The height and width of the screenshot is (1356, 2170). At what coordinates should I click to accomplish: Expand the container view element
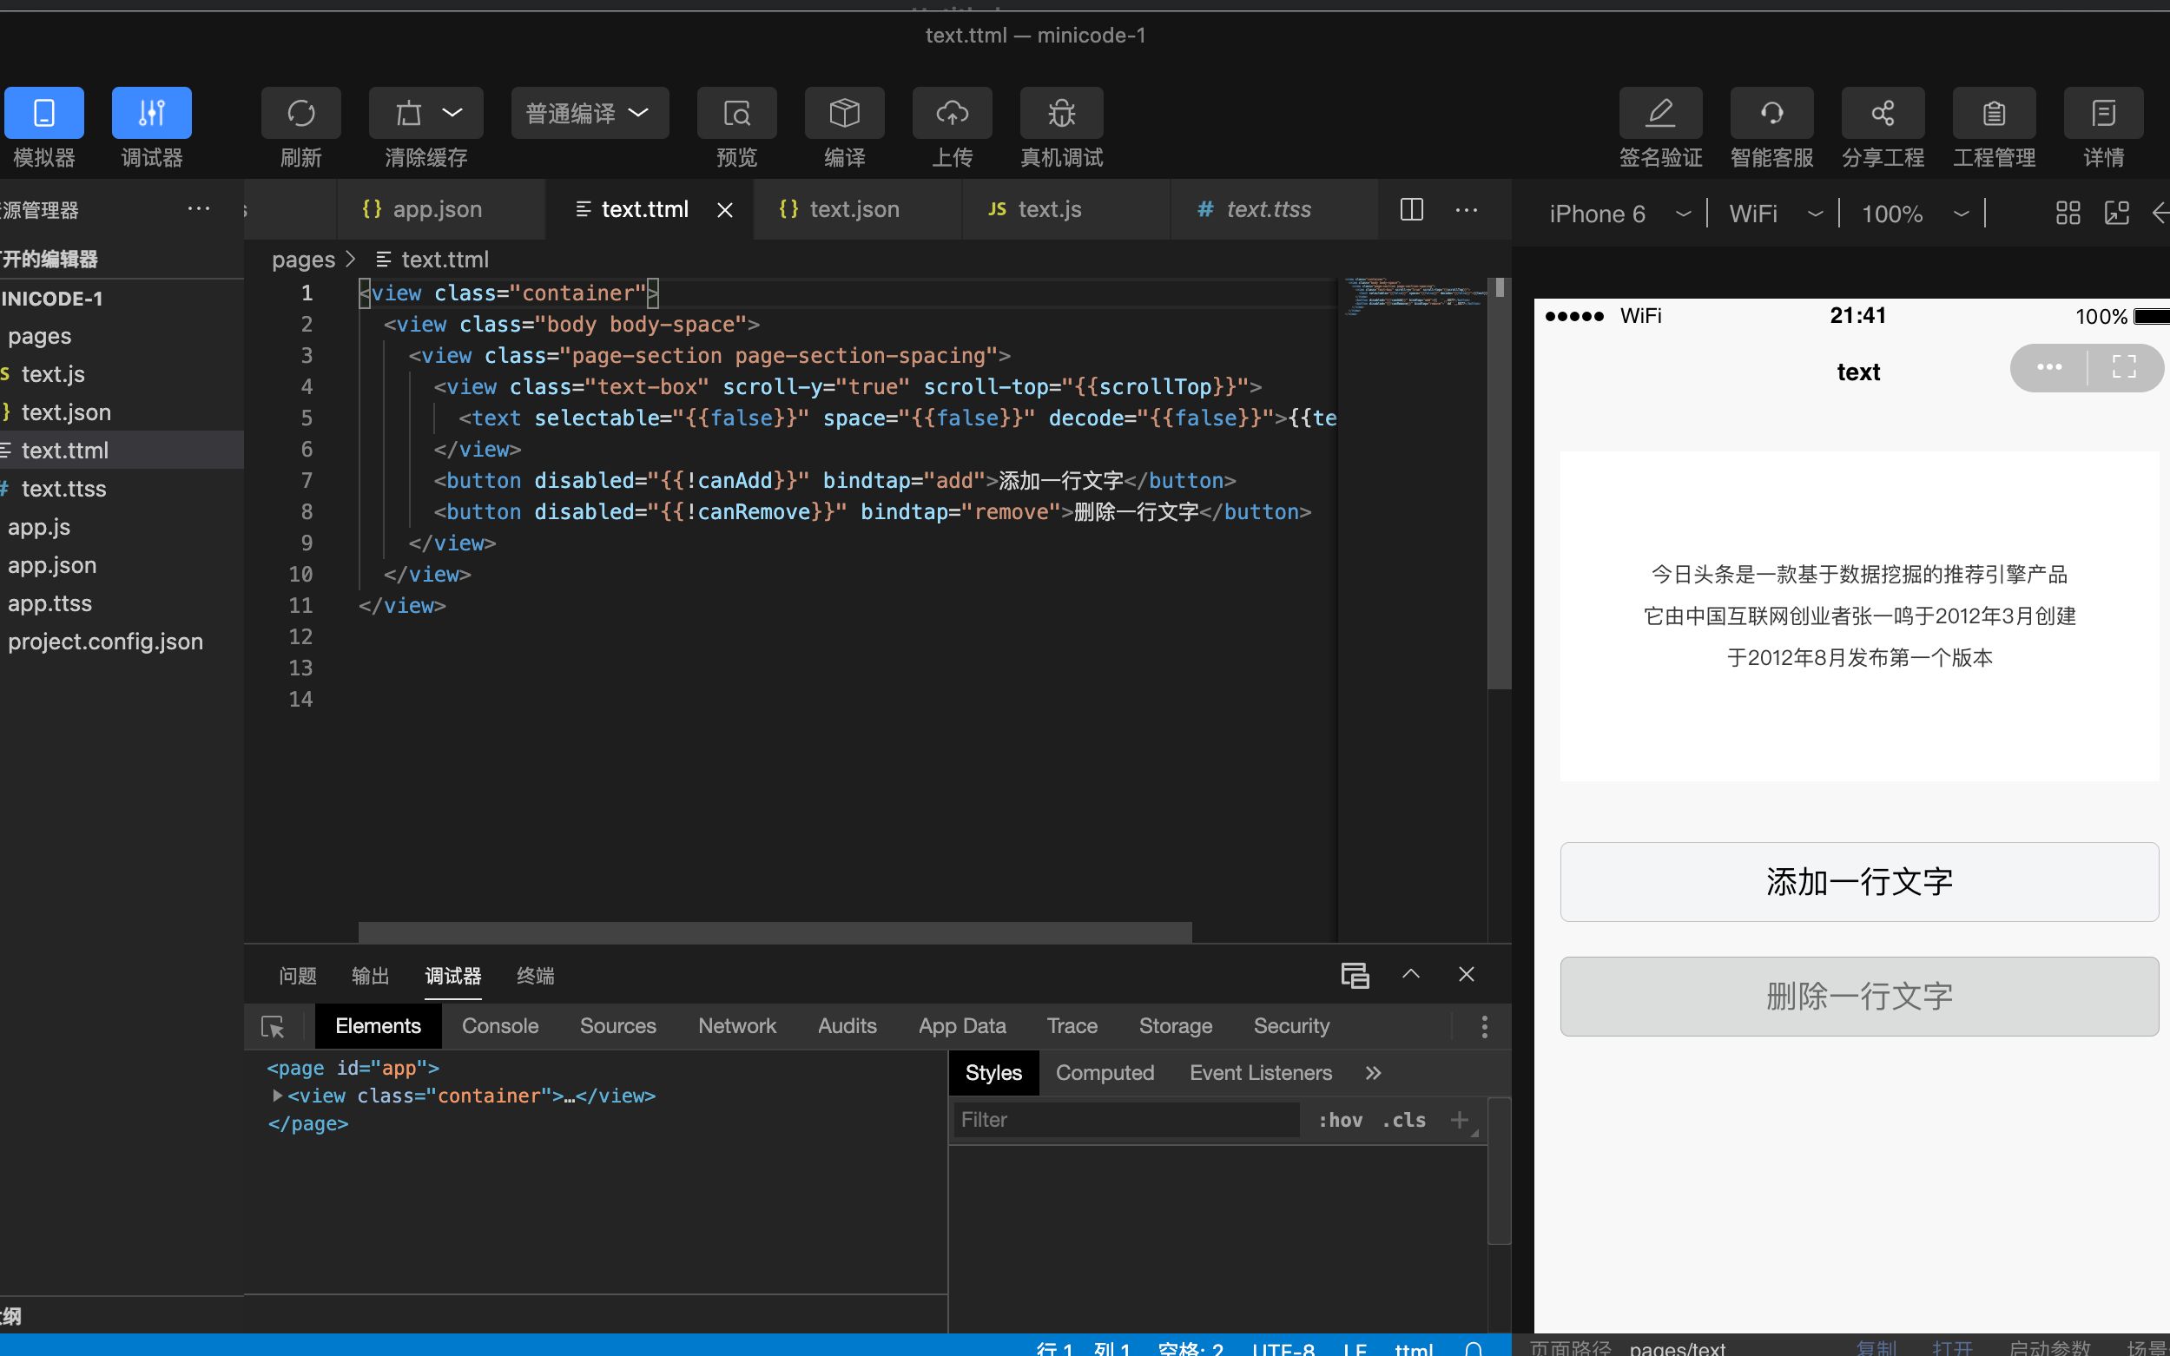pos(274,1095)
